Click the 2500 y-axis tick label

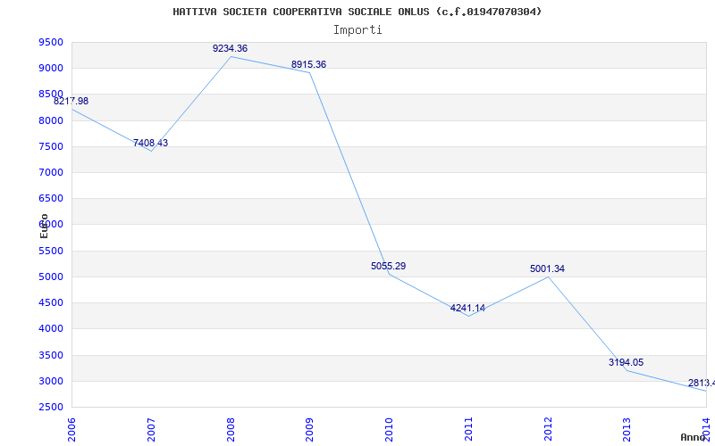51,407
